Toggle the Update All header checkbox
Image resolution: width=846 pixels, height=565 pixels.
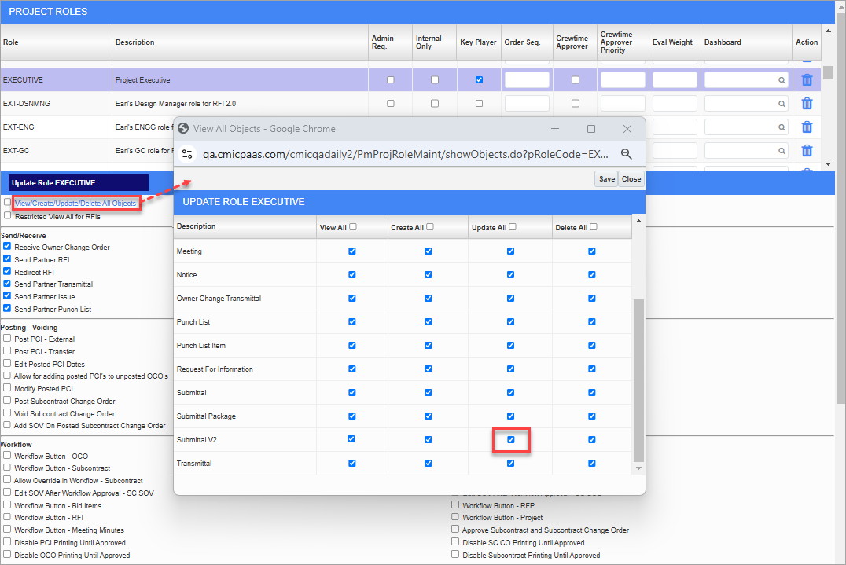pos(513,227)
